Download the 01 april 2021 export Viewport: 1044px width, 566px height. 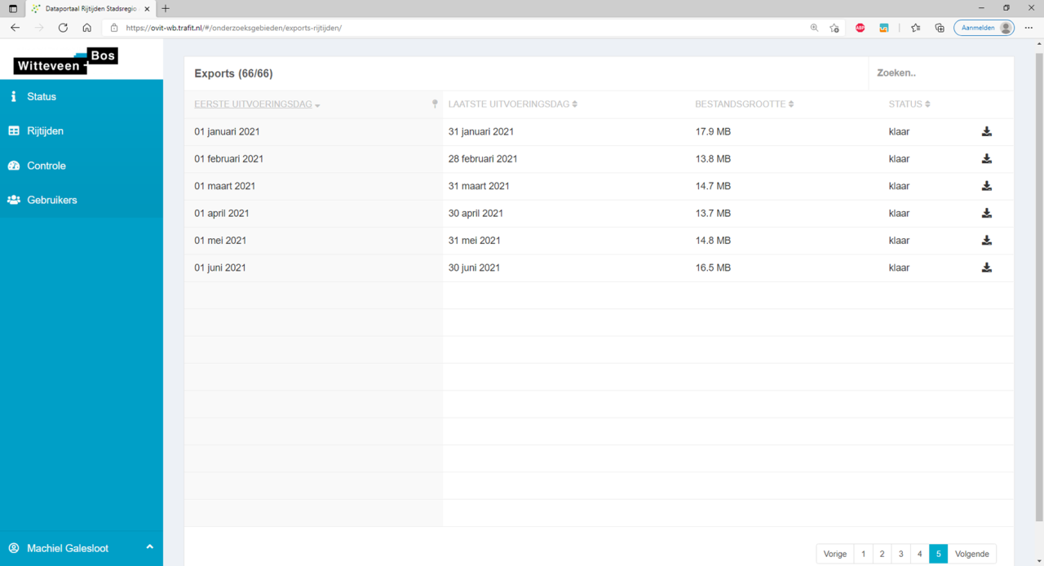(986, 213)
